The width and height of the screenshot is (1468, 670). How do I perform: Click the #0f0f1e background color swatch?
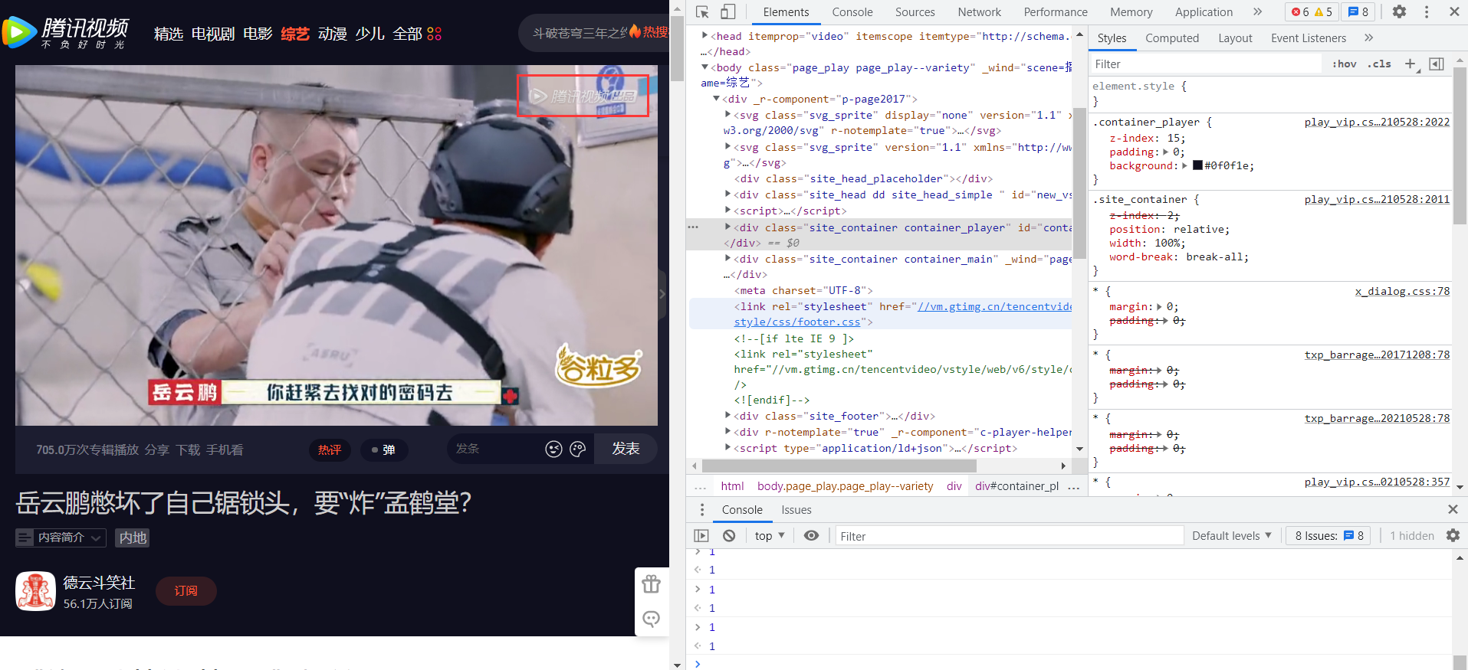pos(1197,166)
